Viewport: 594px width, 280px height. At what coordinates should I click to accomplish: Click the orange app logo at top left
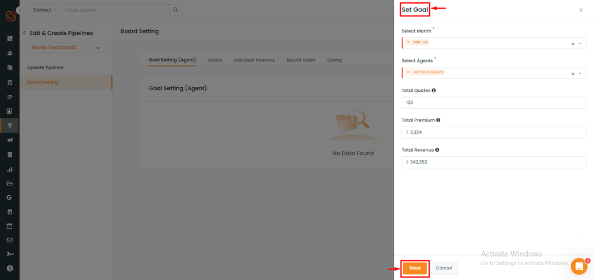[10, 16]
